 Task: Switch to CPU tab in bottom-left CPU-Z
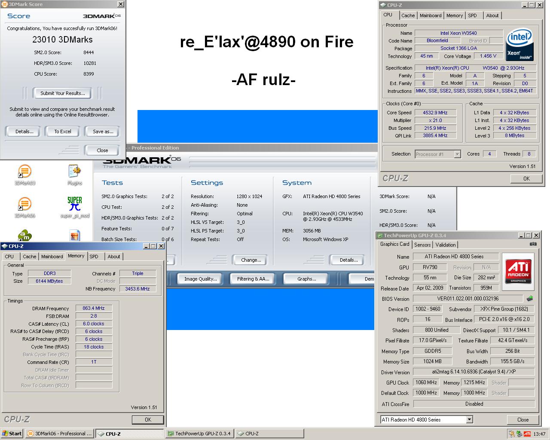coord(9,257)
